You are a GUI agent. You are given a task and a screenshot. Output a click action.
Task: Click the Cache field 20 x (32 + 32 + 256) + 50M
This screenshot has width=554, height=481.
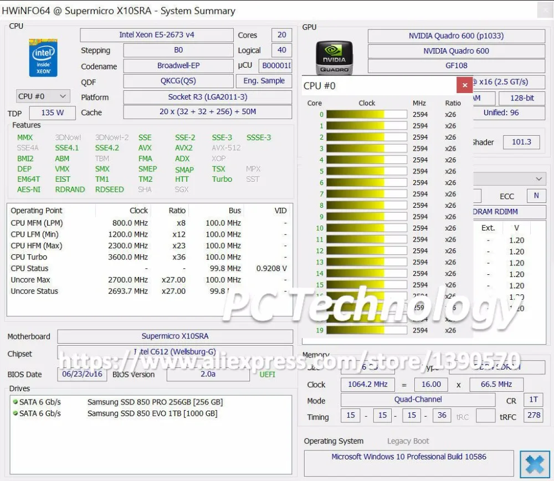[x=207, y=112]
